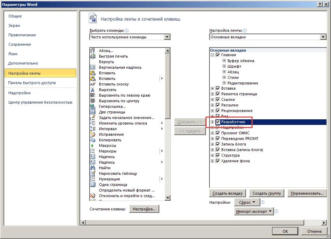Open Центр управления безопасностью category

click(x=40, y=102)
